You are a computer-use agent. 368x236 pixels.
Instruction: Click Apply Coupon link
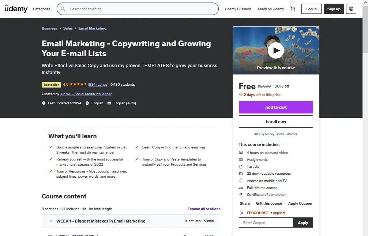tap(300, 204)
